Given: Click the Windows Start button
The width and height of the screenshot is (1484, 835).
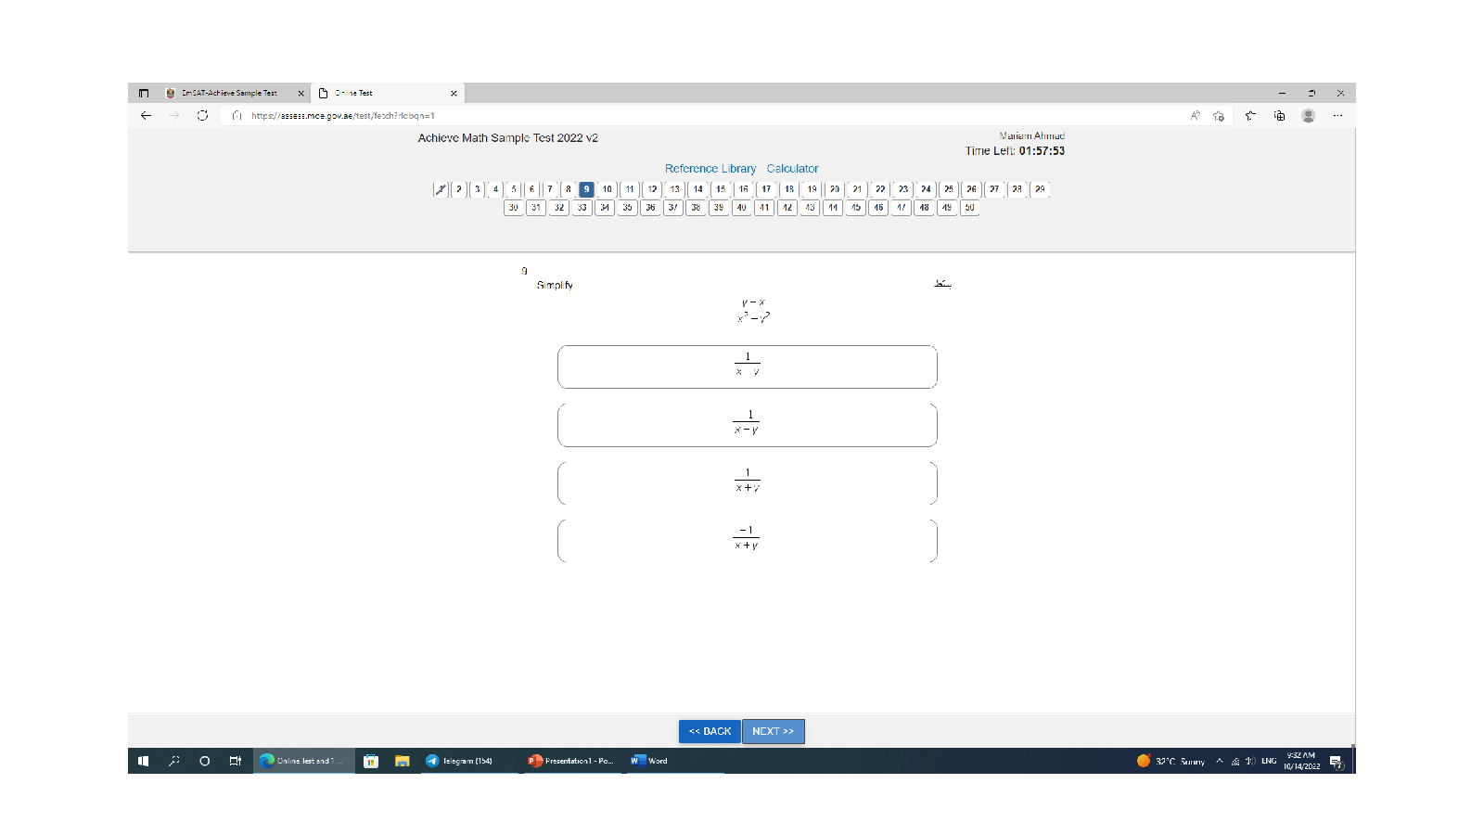Looking at the screenshot, I should pos(143,761).
